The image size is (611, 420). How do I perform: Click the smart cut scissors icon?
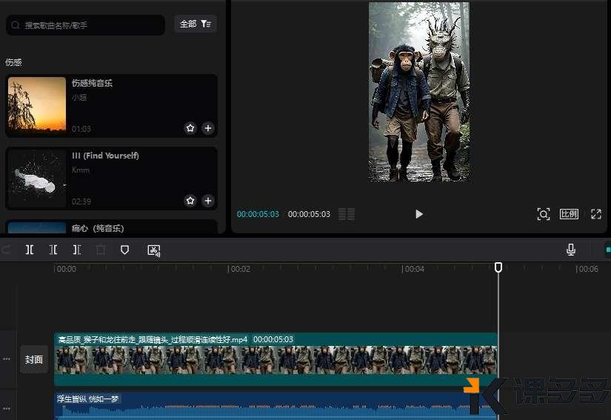point(154,250)
